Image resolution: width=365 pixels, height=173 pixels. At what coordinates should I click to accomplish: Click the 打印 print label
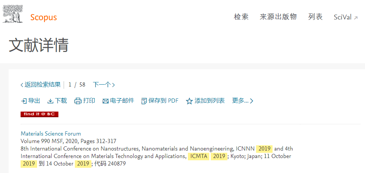(89, 101)
